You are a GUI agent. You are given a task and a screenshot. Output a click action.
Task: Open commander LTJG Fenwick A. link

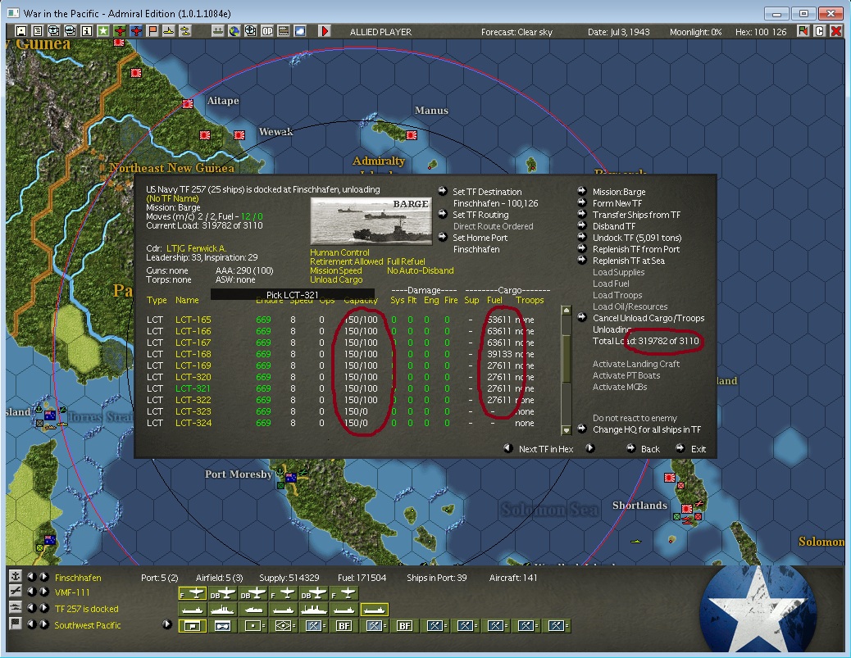pyautogui.click(x=196, y=248)
